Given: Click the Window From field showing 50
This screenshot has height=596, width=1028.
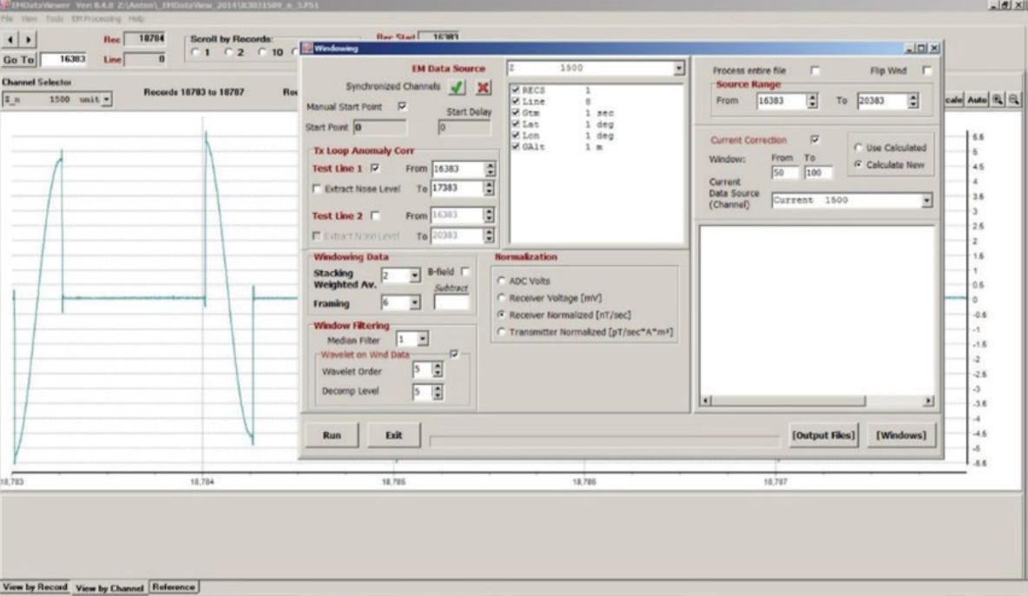Looking at the screenshot, I should click(x=785, y=173).
